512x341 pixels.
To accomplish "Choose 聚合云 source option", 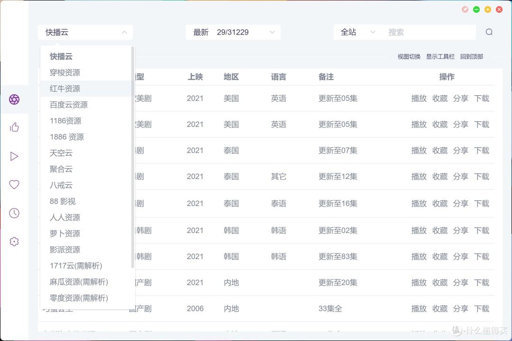I will click(x=85, y=169).
